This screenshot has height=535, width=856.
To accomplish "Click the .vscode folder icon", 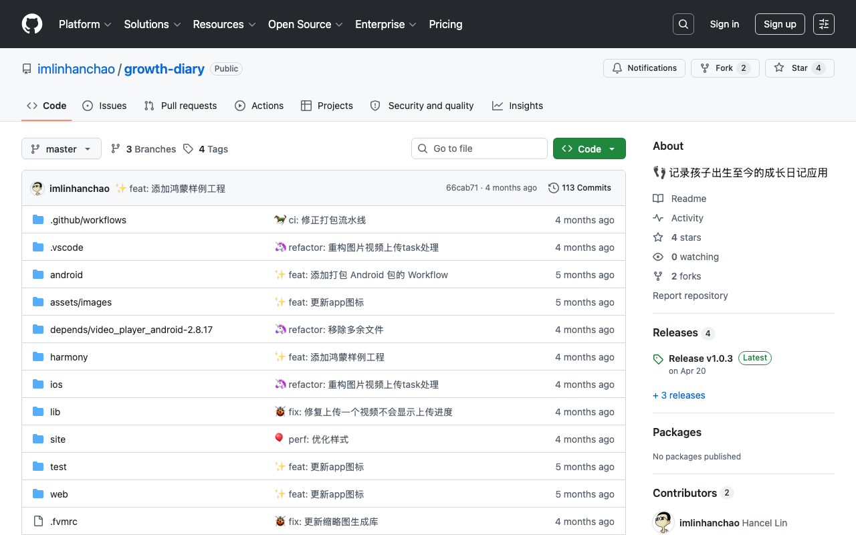I will (38, 247).
